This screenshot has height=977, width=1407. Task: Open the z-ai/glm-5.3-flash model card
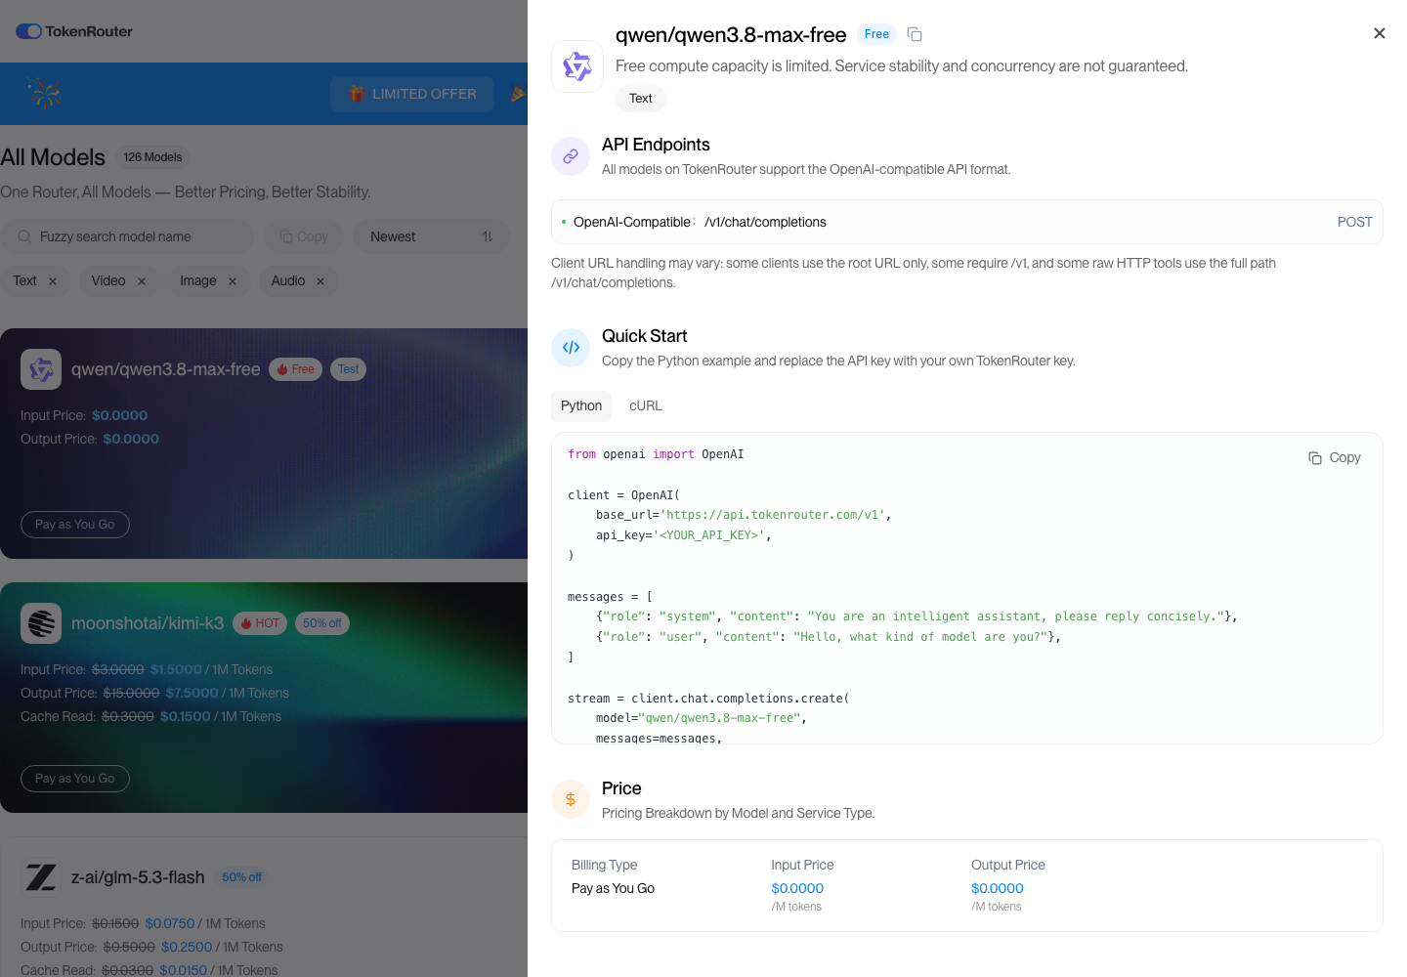tap(264, 907)
